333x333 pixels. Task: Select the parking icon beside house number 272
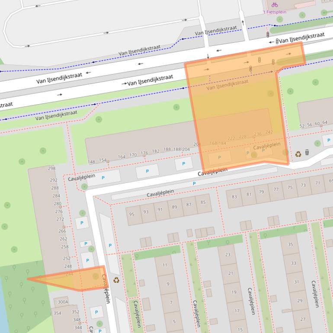(x=81, y=223)
